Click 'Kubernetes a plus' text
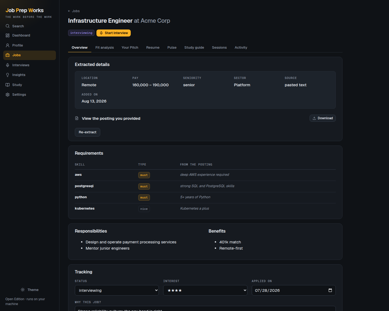Viewport: 389px width, 311px height. click(194, 209)
